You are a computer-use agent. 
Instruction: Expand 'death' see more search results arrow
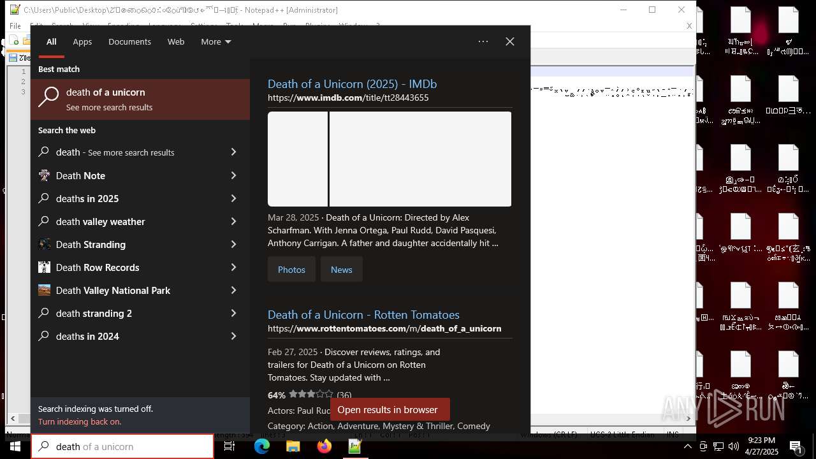click(x=233, y=152)
